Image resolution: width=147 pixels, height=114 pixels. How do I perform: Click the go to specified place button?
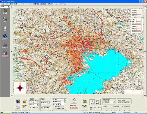59,106
